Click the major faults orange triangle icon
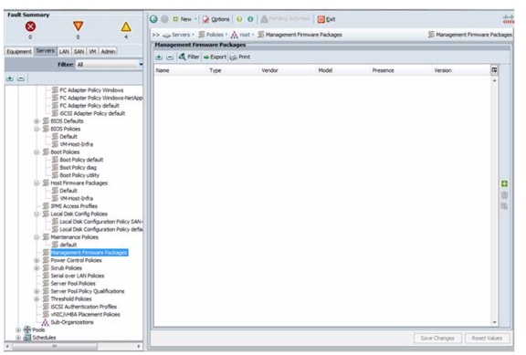The image size is (526, 355). tap(78, 26)
